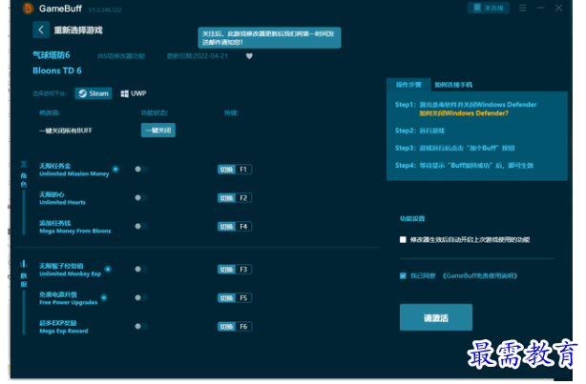The image size is (586, 384).
Task: Toggle Unlimited Mission Money switch
Action: 141,169
